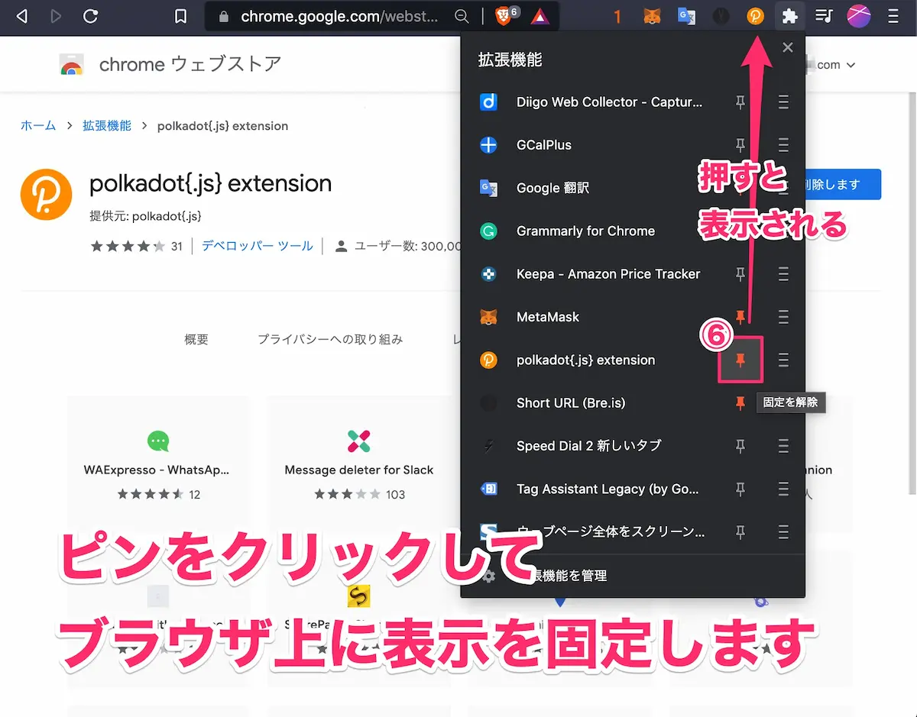
Task: Open more options for MetaMask
Action: 783,317
